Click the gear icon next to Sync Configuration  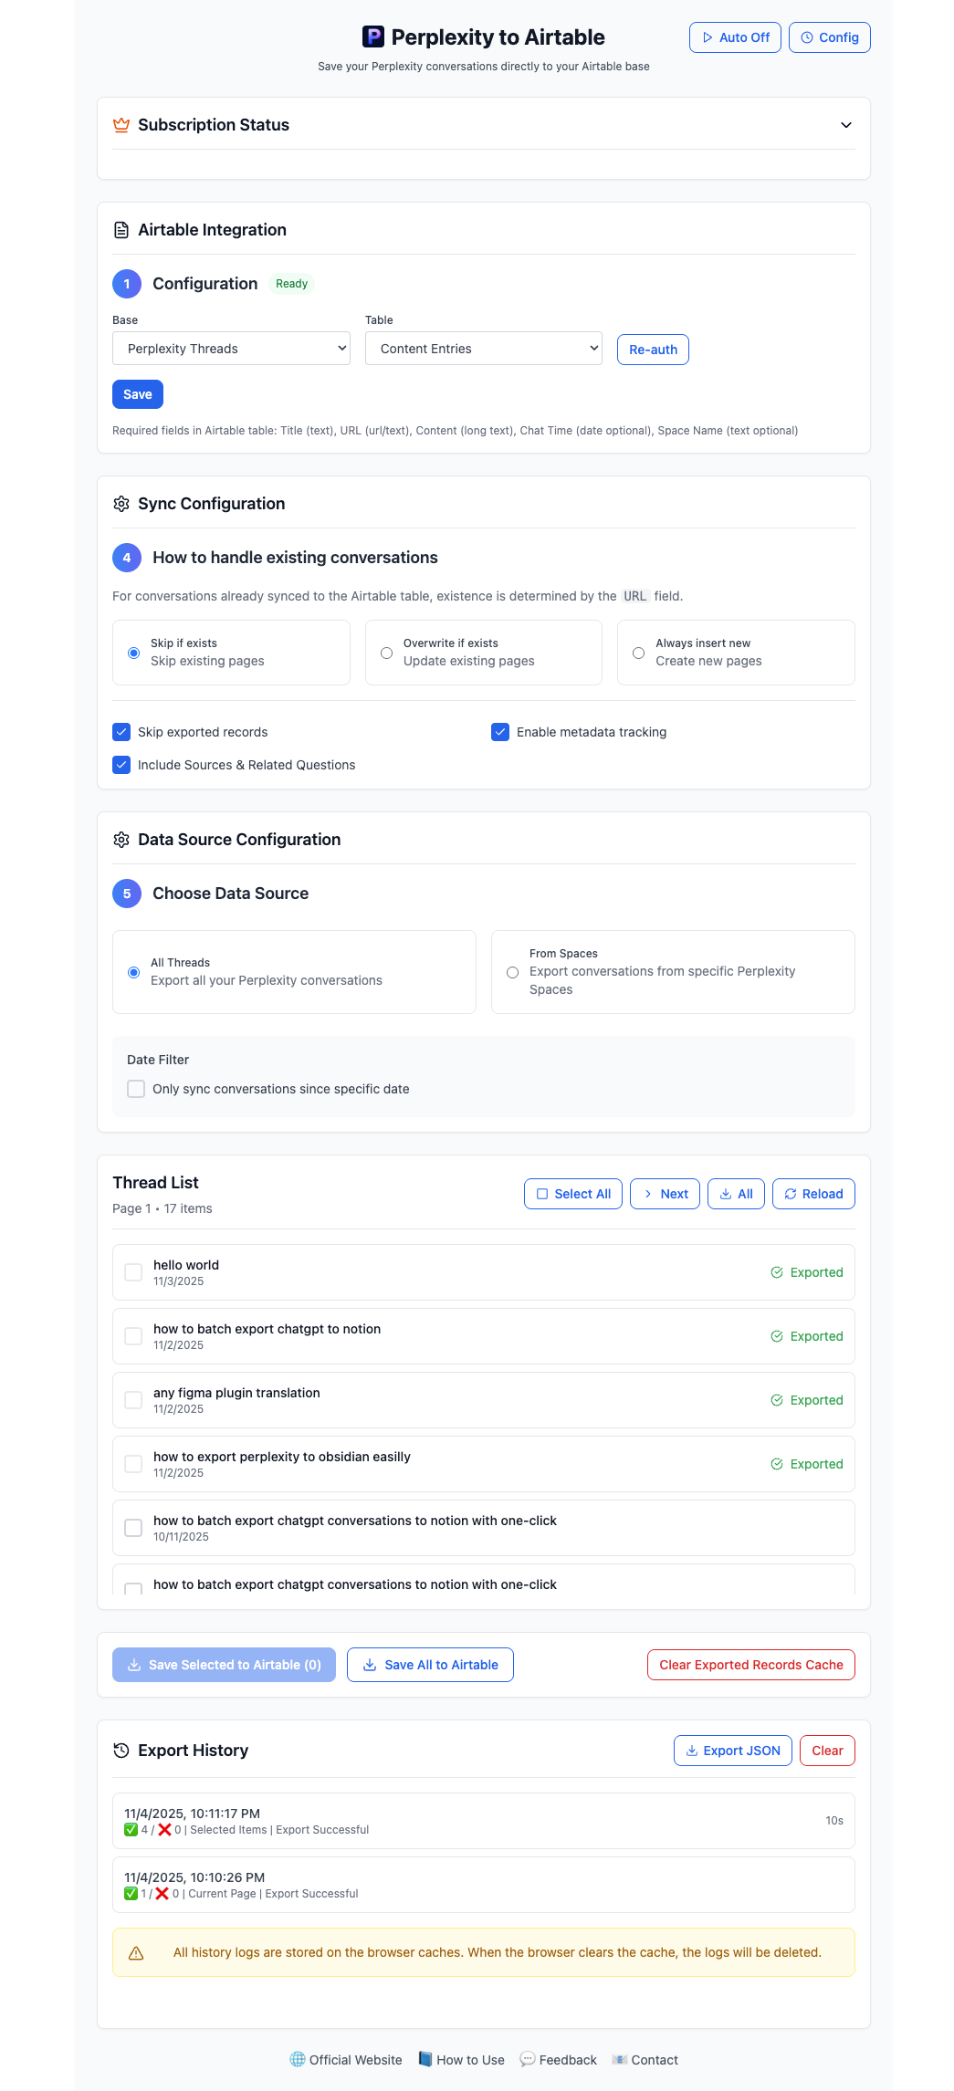pyautogui.click(x=121, y=504)
